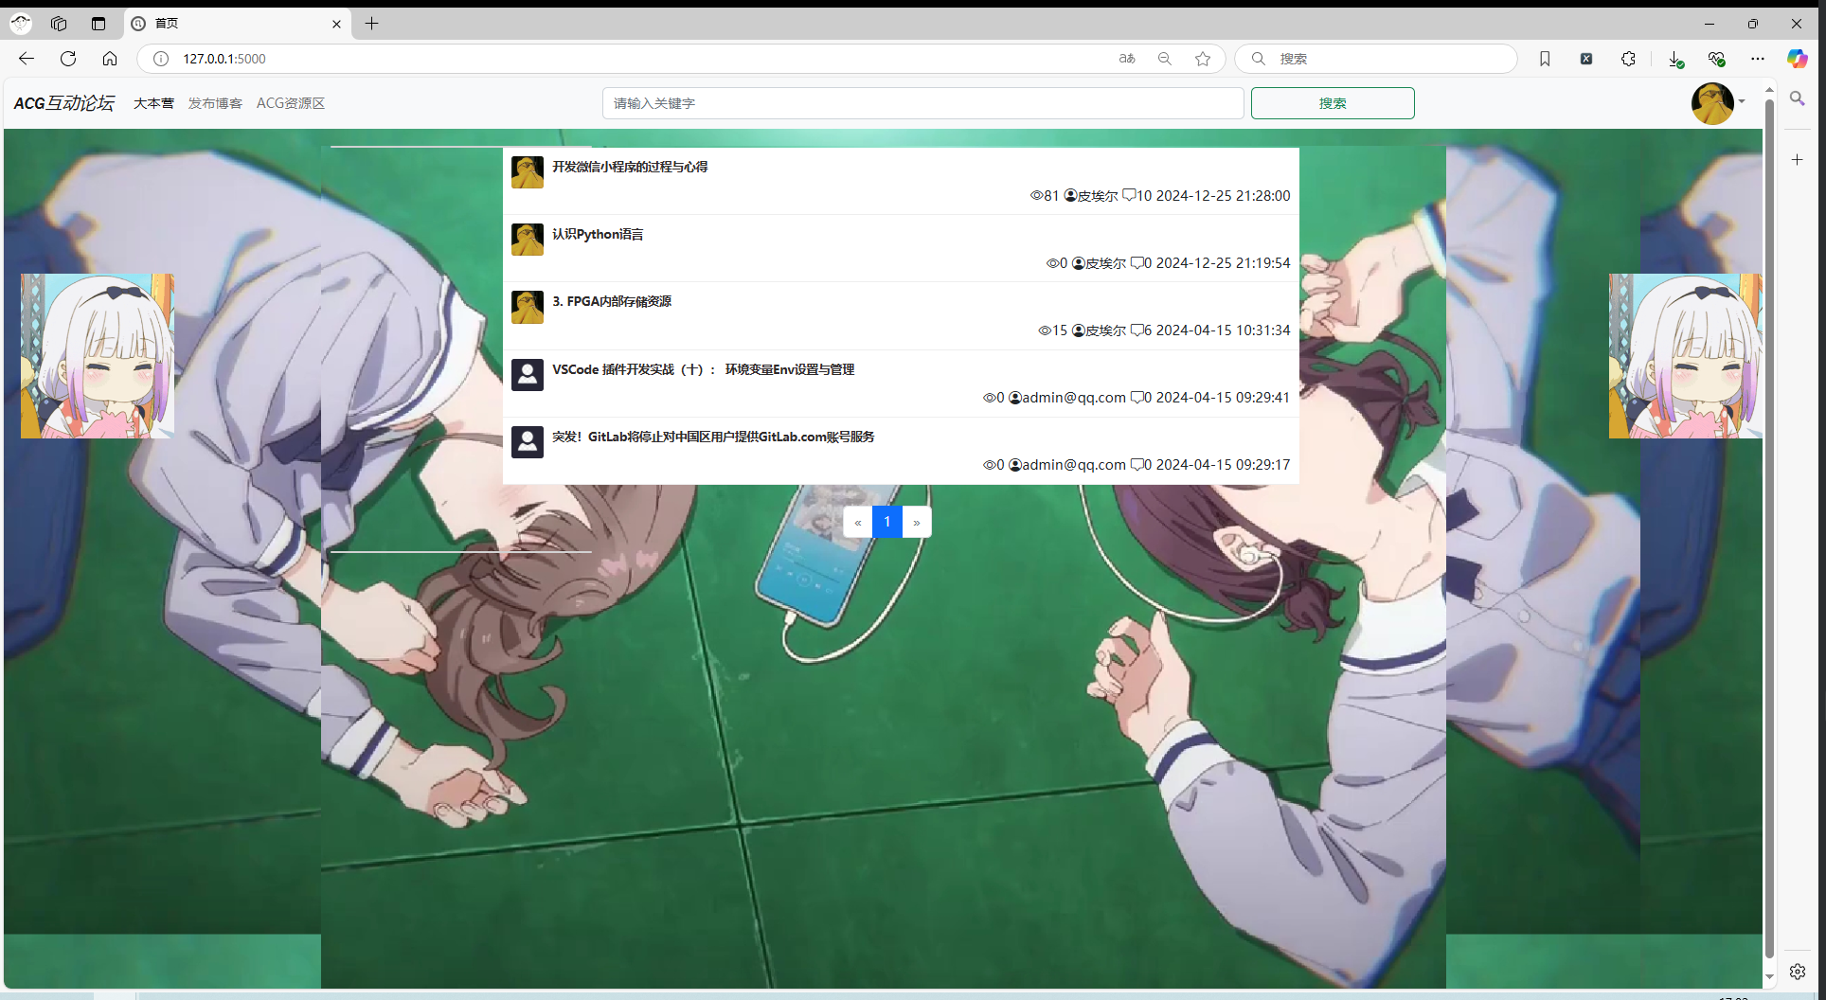
Task: Launch the Copilot icon
Action: [1798, 59]
